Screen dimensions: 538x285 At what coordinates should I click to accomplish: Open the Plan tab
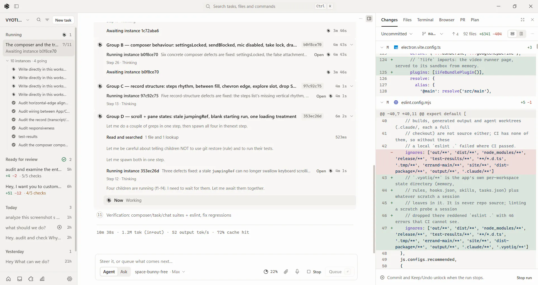475,20
